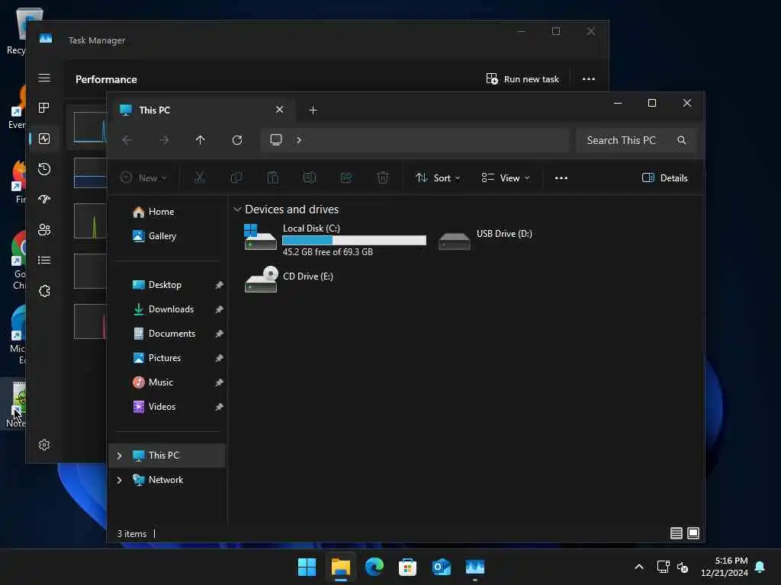Click the Rename toolbar icon

pos(310,177)
